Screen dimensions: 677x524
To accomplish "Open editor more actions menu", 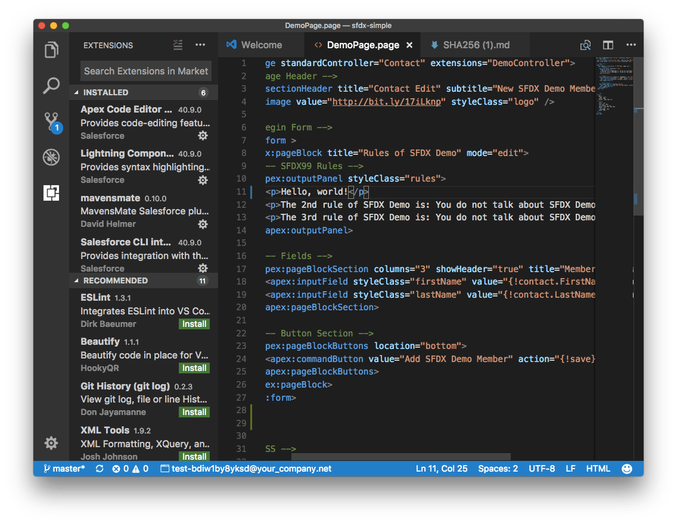I will point(631,45).
